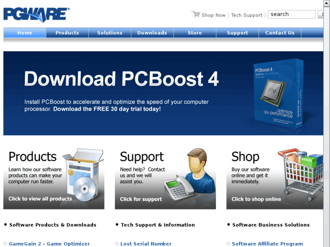
Task: Focus the search input field
Action: pyautogui.click(x=291, y=15)
